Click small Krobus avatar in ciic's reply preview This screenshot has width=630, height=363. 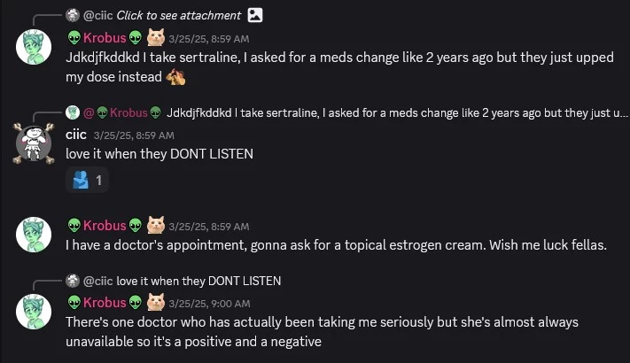tap(73, 112)
